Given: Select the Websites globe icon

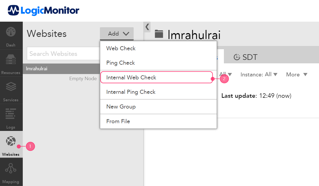Looking at the screenshot, I should [11, 141].
